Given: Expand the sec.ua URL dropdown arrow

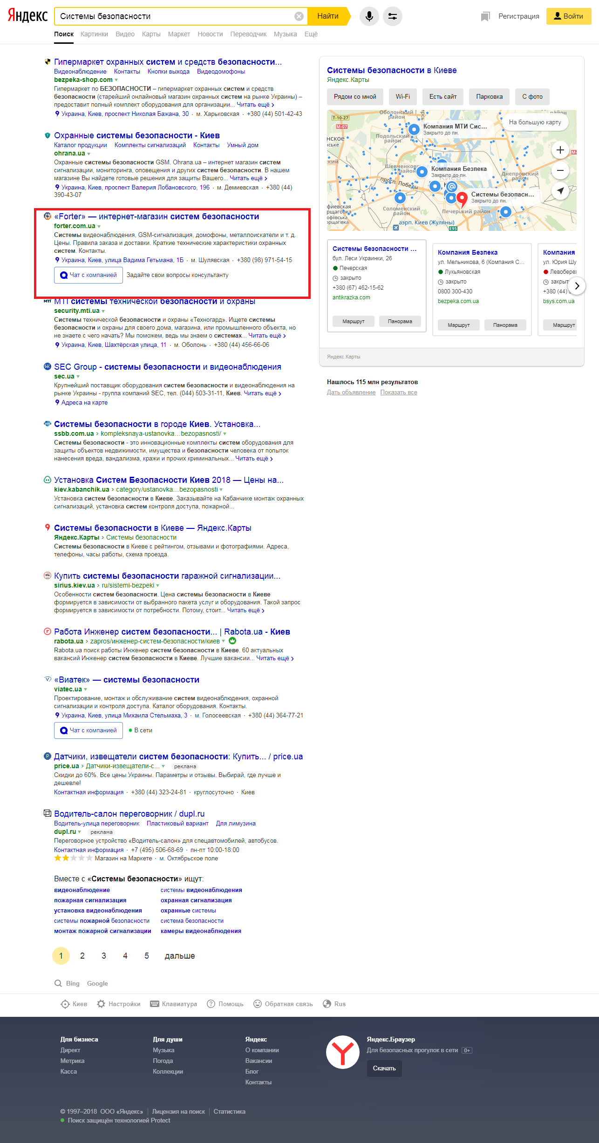Looking at the screenshot, I should pyautogui.click(x=78, y=377).
